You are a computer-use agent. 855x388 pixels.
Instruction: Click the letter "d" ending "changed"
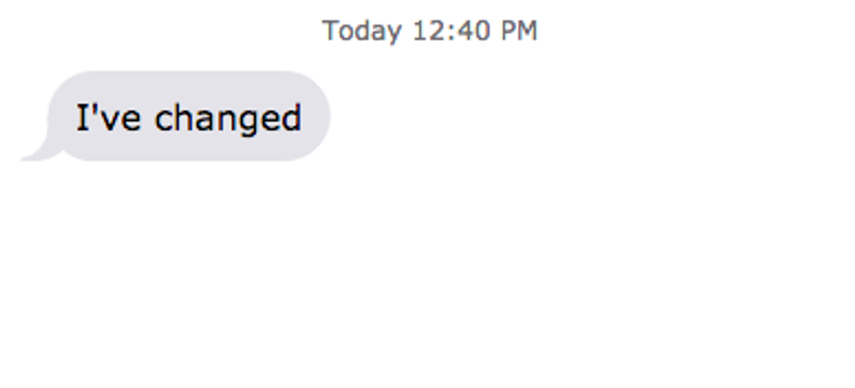[291, 117]
